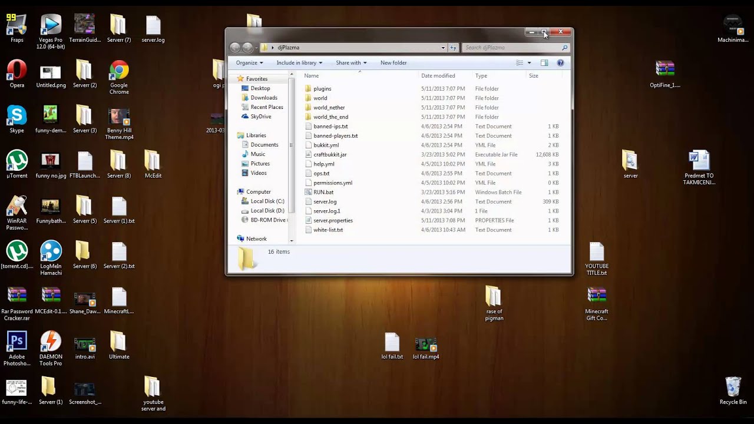Select the world_nether folder row
754x424 pixels.
[432, 107]
